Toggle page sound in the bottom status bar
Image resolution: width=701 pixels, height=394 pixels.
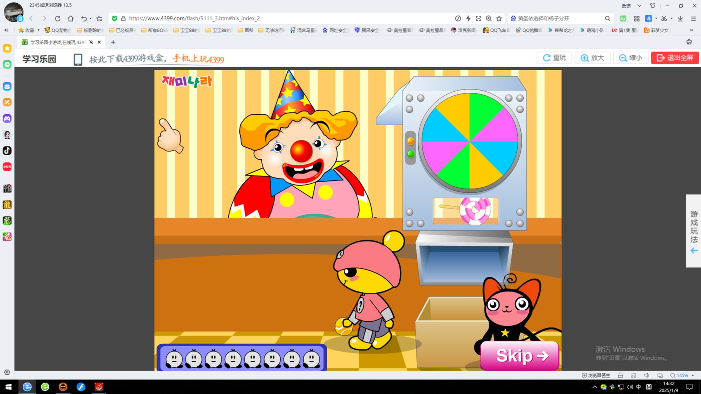pos(647,375)
